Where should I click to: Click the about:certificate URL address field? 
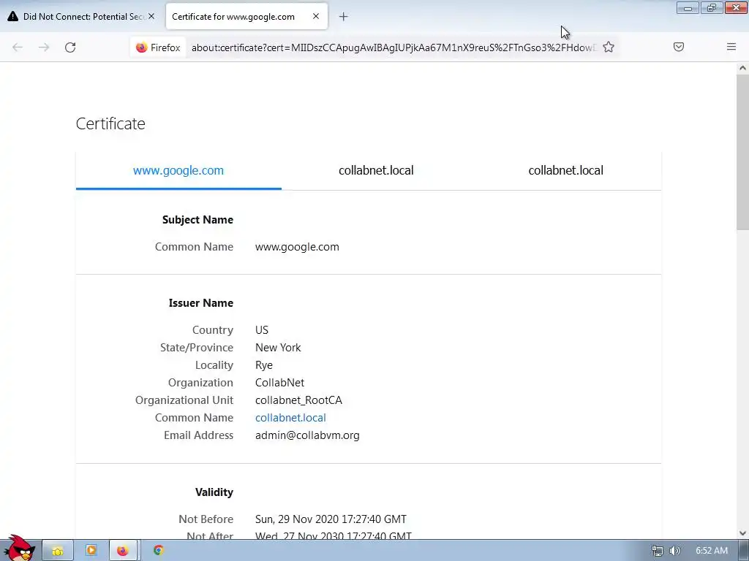pyautogui.click(x=394, y=47)
